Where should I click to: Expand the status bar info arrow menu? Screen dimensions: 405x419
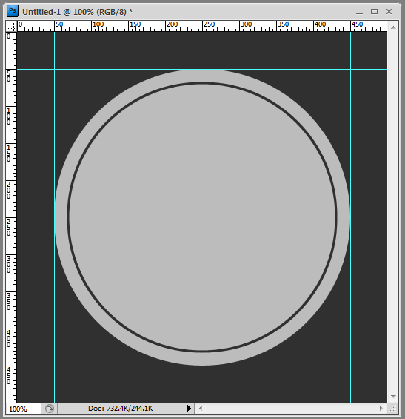coord(189,408)
